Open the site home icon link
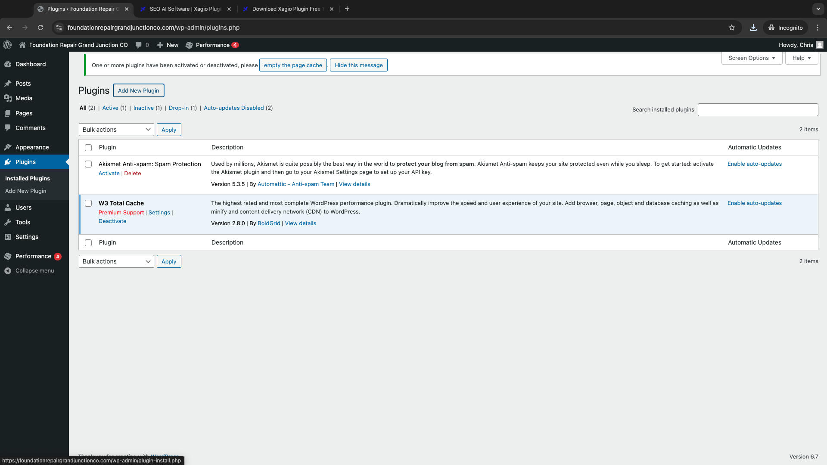 click(22, 45)
